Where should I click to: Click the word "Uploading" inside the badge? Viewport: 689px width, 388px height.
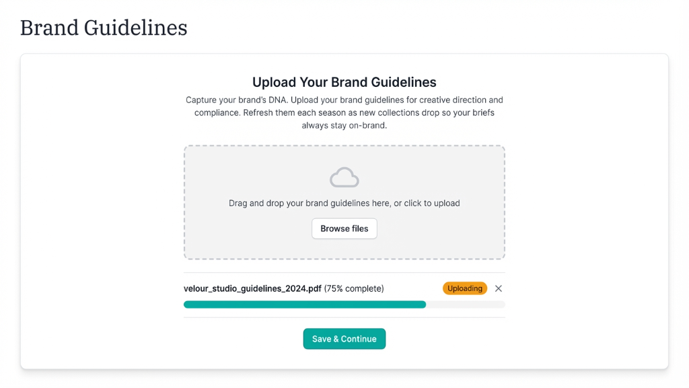(465, 288)
